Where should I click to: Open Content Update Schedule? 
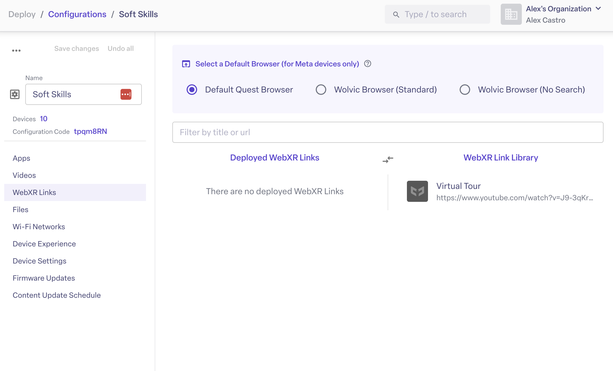pyautogui.click(x=75, y=295)
